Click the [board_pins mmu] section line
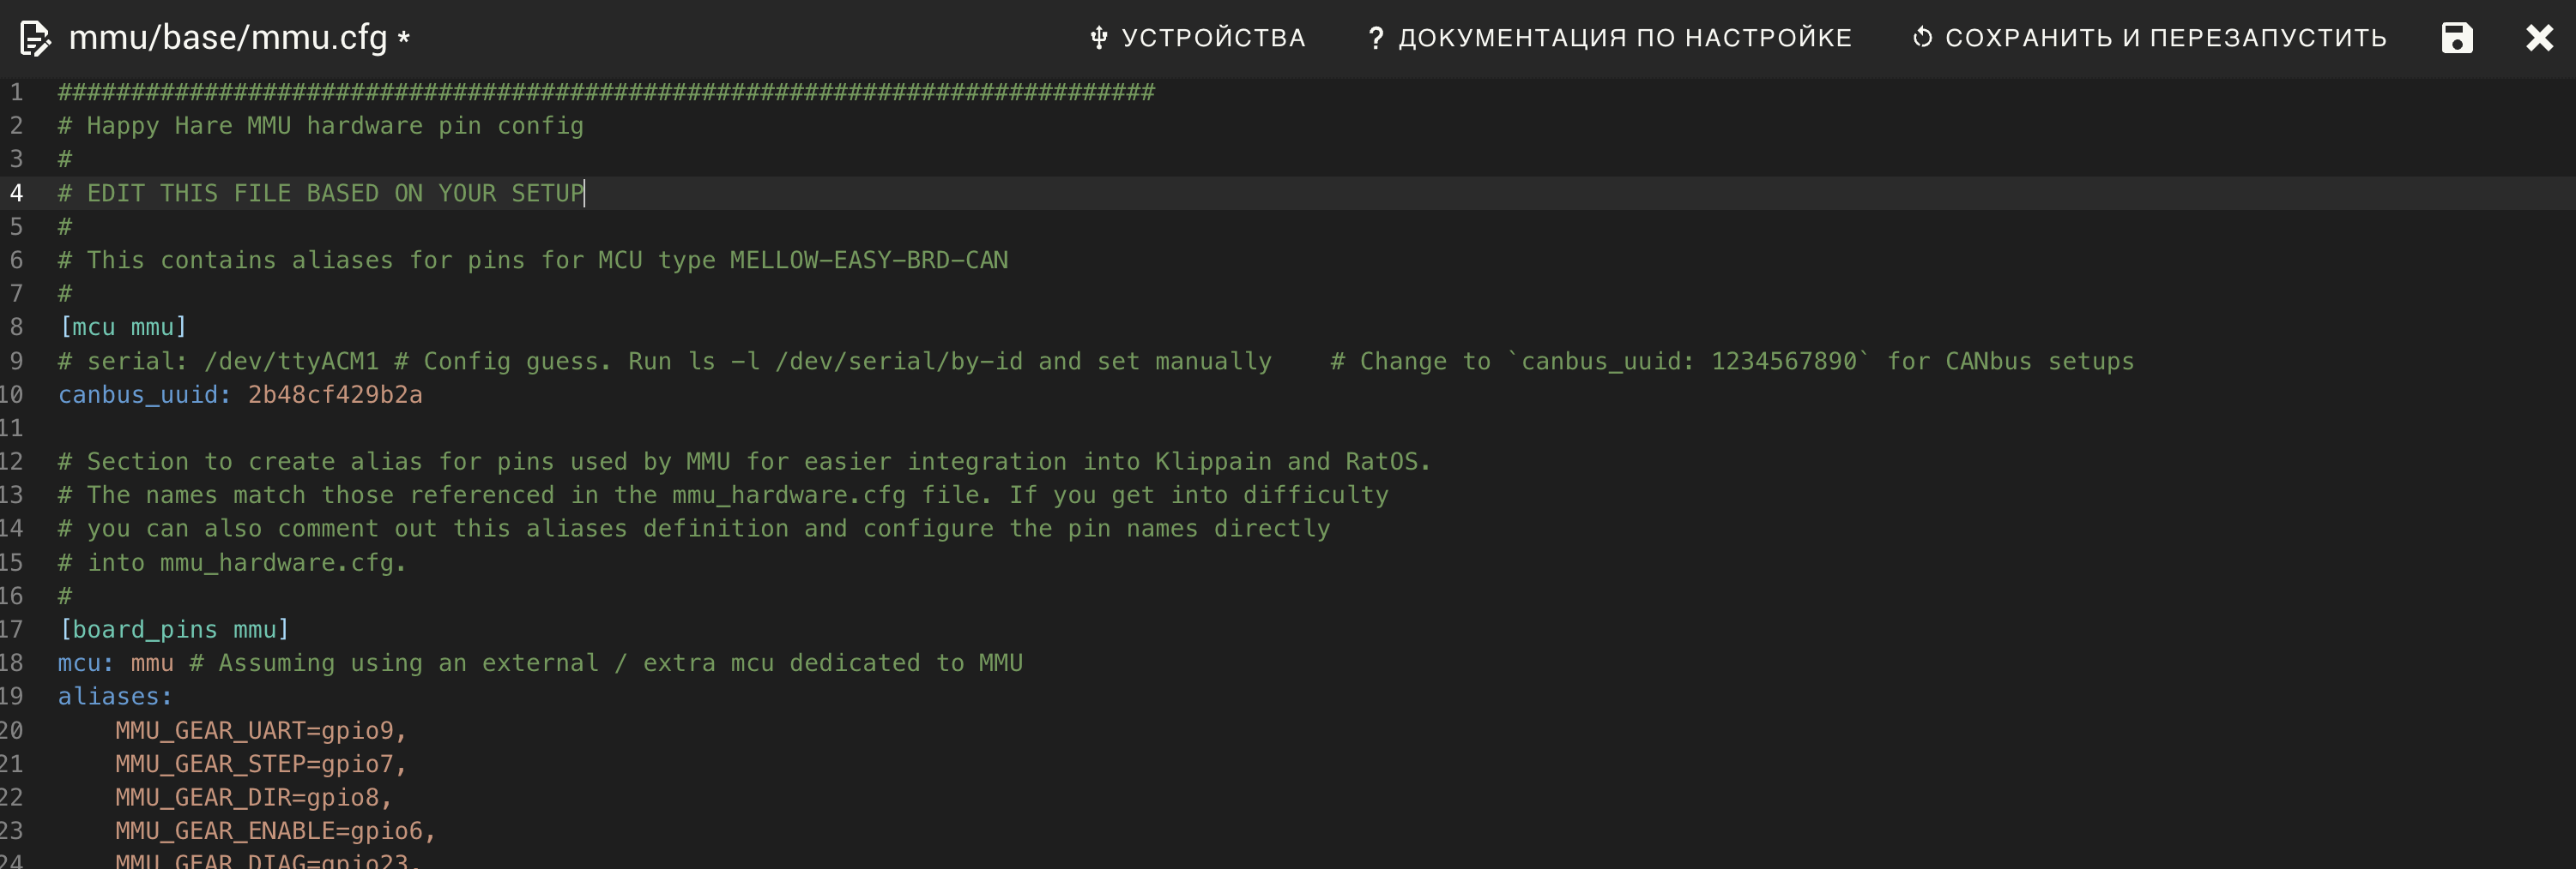The width and height of the screenshot is (2576, 869). point(174,629)
